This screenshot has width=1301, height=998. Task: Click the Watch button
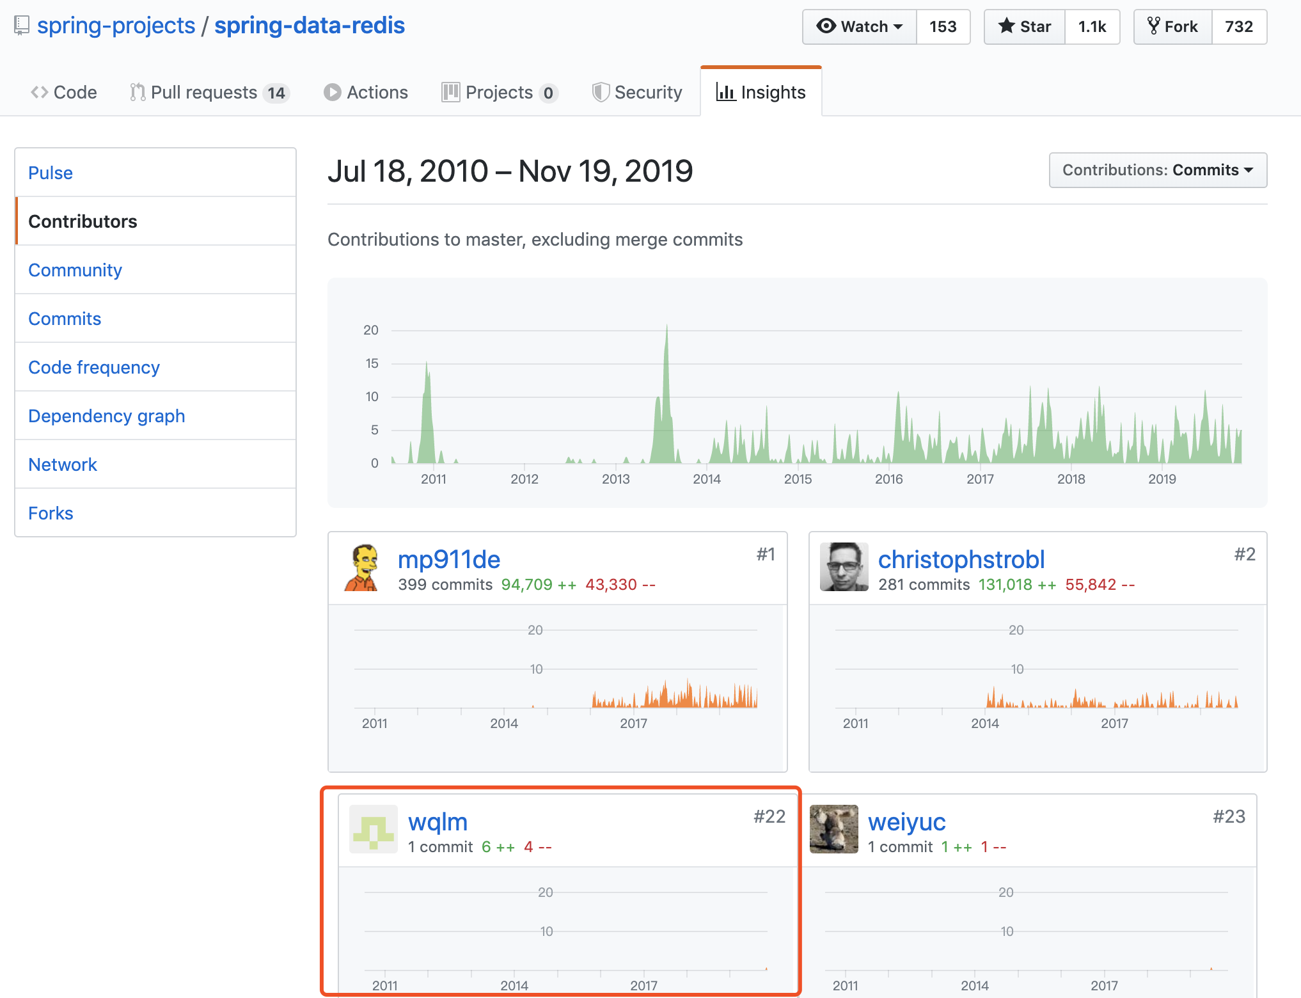[x=860, y=27]
